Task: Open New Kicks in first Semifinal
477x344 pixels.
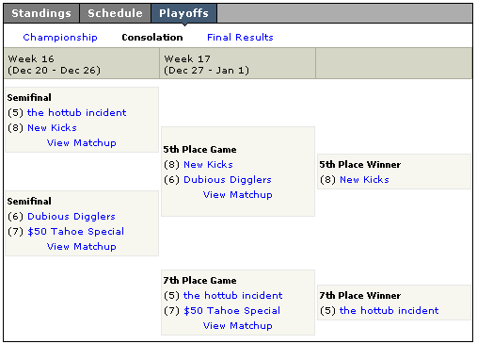Action: tap(52, 127)
